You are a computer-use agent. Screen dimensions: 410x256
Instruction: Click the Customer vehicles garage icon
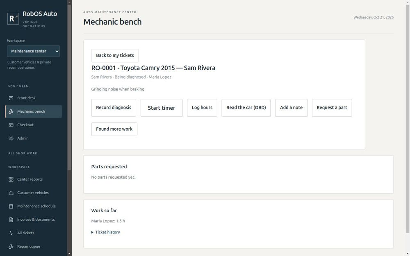pos(11,193)
